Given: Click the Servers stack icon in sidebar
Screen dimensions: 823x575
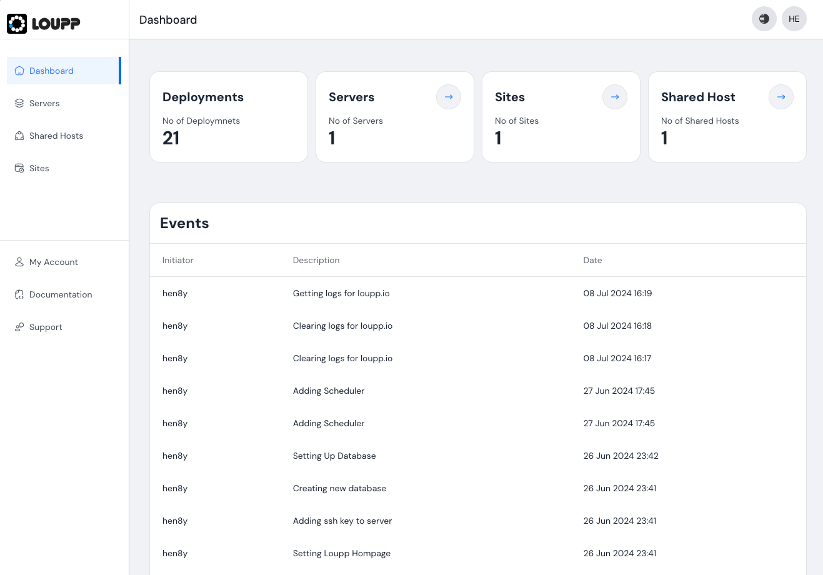Looking at the screenshot, I should (x=19, y=103).
